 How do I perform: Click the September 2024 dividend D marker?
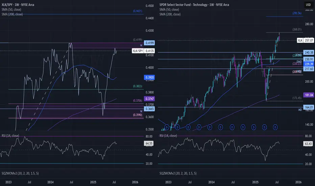click(243, 127)
